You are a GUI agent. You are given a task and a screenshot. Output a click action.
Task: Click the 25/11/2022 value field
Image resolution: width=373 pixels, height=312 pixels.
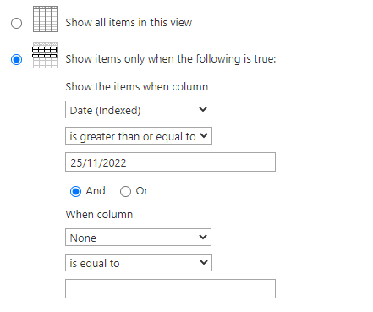point(170,162)
